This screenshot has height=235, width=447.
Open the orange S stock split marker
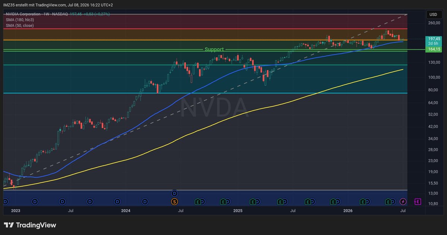pyautogui.click(x=174, y=201)
